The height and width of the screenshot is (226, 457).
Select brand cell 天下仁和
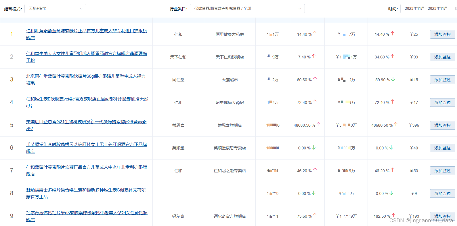pos(178,57)
